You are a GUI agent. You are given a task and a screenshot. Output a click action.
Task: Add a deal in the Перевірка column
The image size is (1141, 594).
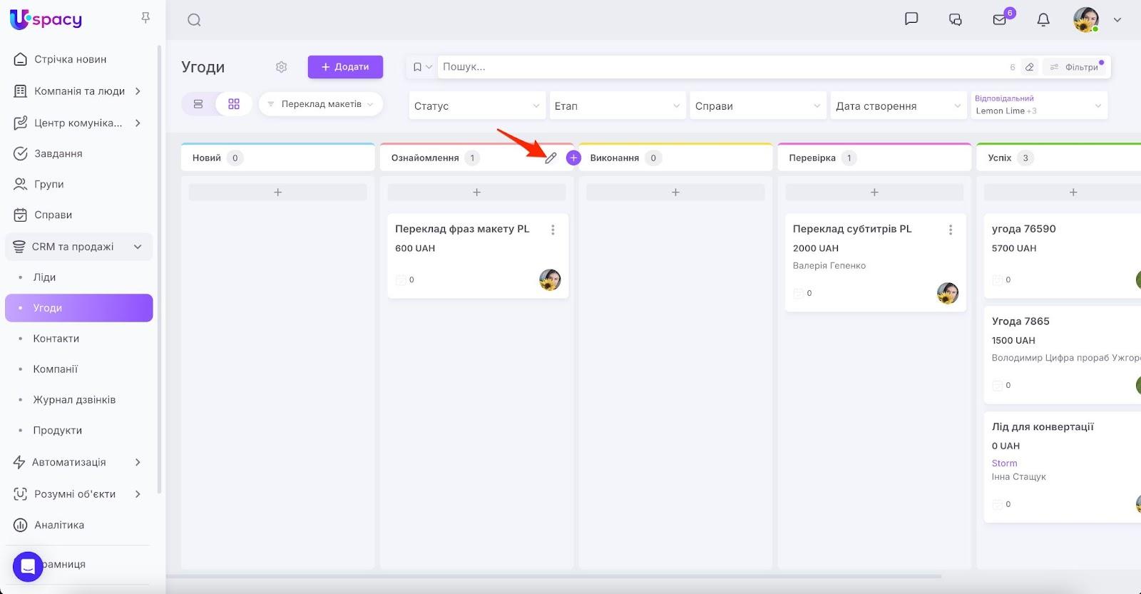click(x=874, y=193)
